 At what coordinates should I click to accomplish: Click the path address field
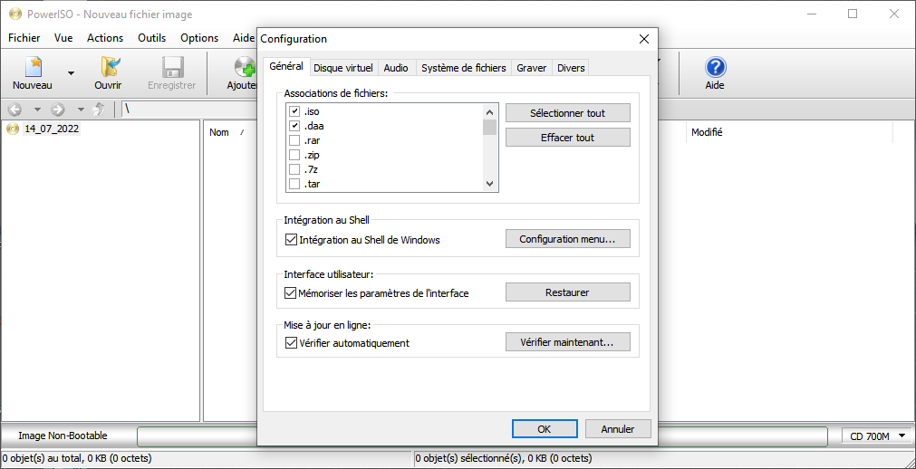click(188, 110)
